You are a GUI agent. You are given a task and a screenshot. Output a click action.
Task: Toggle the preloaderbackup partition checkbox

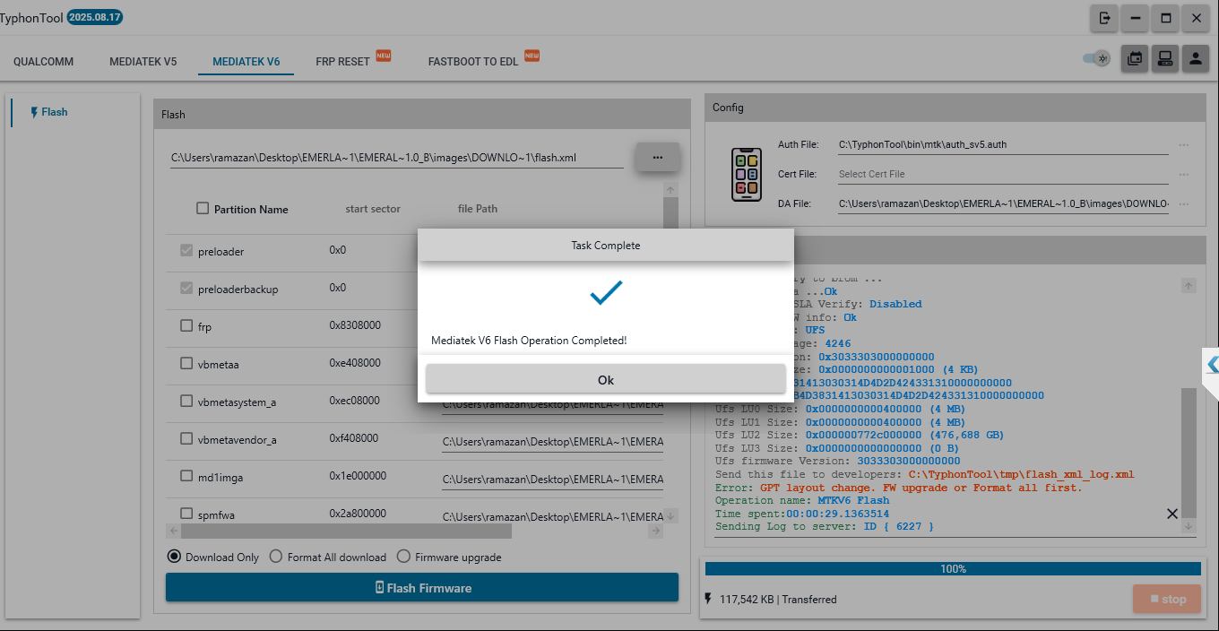186,288
